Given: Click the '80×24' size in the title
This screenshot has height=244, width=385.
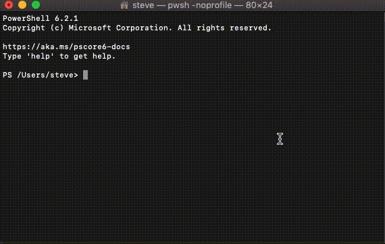Looking at the screenshot, I should (x=259, y=5).
